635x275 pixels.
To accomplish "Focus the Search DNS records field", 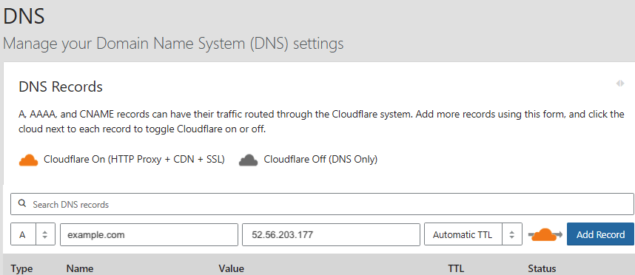I will coord(323,204).
